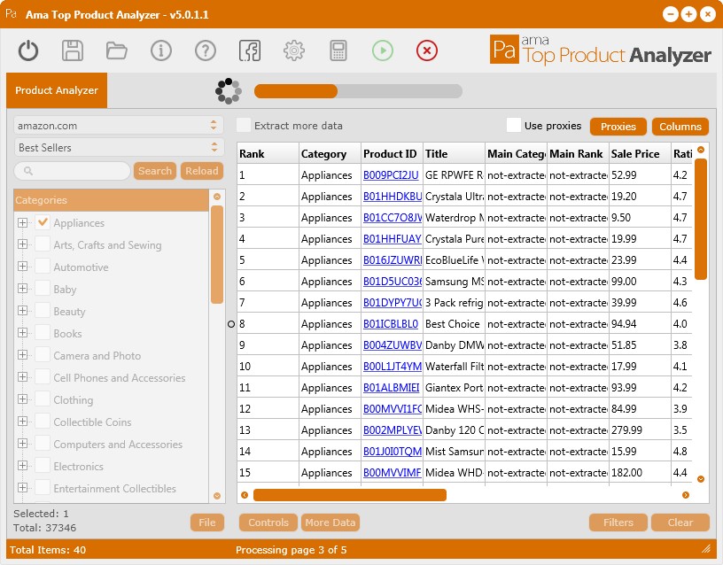
Task: Click the table scroll-down arrow icon
Action: pos(701,479)
